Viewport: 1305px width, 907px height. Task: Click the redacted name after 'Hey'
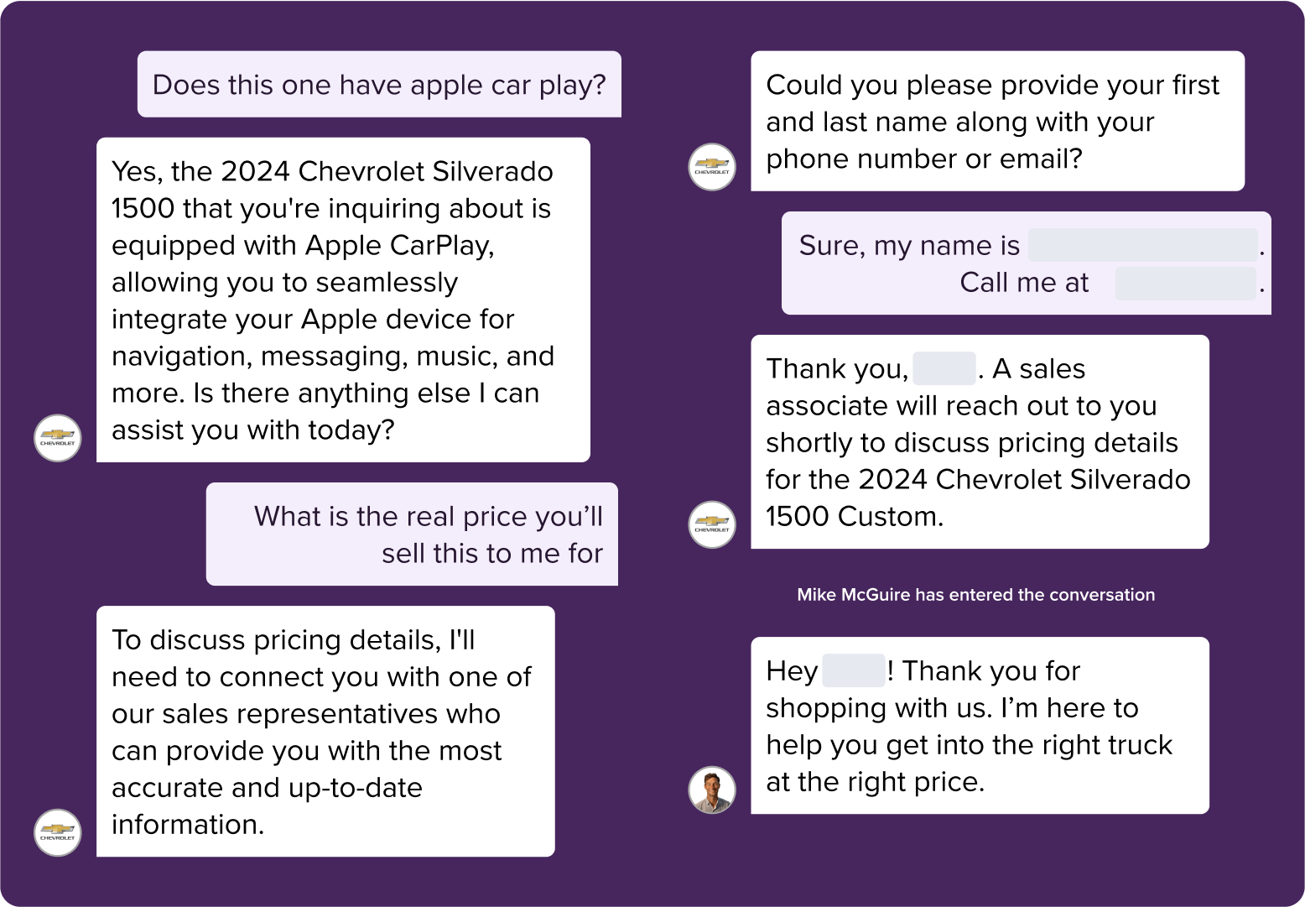click(854, 670)
